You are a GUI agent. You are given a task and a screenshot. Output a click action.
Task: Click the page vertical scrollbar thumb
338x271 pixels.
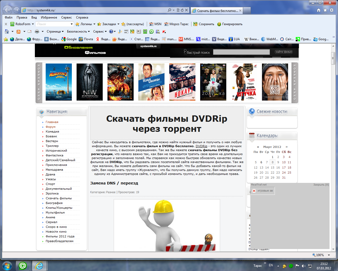(x=333, y=58)
